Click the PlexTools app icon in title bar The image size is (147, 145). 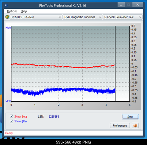click(x=6, y=5)
